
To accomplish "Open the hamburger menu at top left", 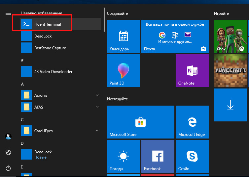I will (x=8, y=13).
